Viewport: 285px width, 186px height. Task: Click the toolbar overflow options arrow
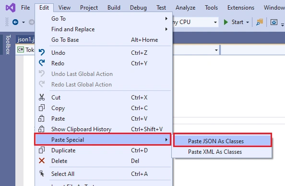[283, 25]
